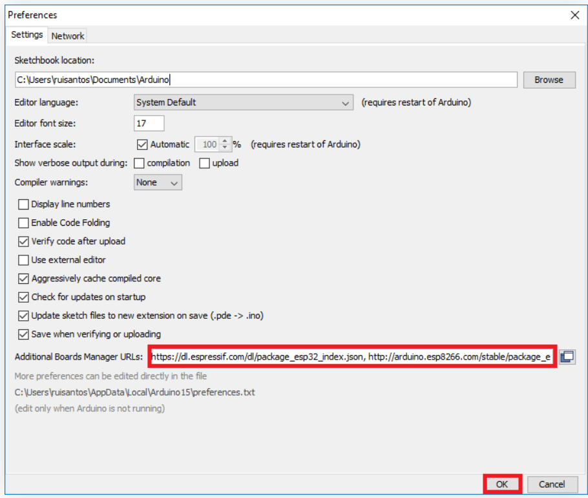This screenshot has width=588, height=498.
Task: Toggle Check for updates on startup
Action: (23, 298)
